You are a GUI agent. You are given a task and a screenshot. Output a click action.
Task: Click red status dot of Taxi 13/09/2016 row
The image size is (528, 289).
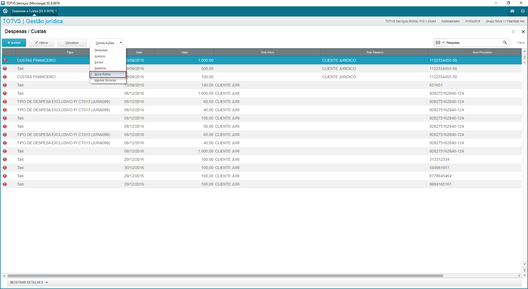pyautogui.click(x=5, y=85)
